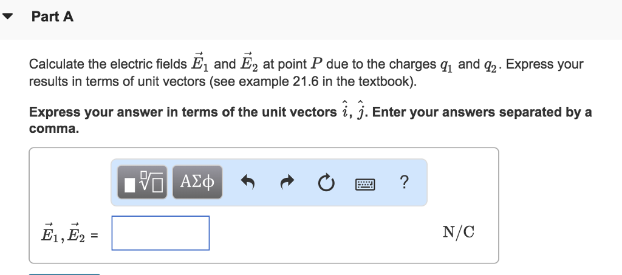
Task: Reset the answer with circular arrow
Action: click(x=326, y=182)
